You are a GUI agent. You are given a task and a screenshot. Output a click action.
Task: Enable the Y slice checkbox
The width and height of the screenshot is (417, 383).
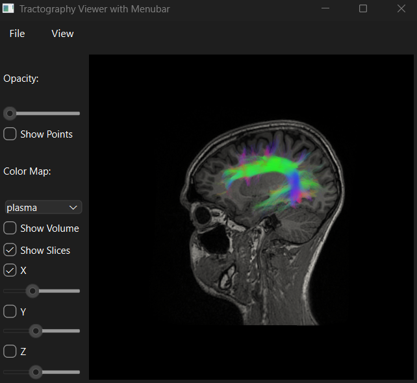10,312
